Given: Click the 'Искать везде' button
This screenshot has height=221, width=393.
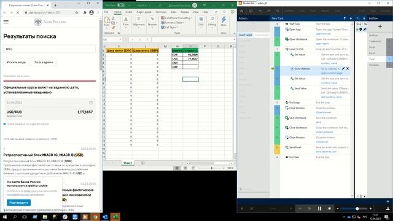Looking at the screenshot, I should 17,62.
